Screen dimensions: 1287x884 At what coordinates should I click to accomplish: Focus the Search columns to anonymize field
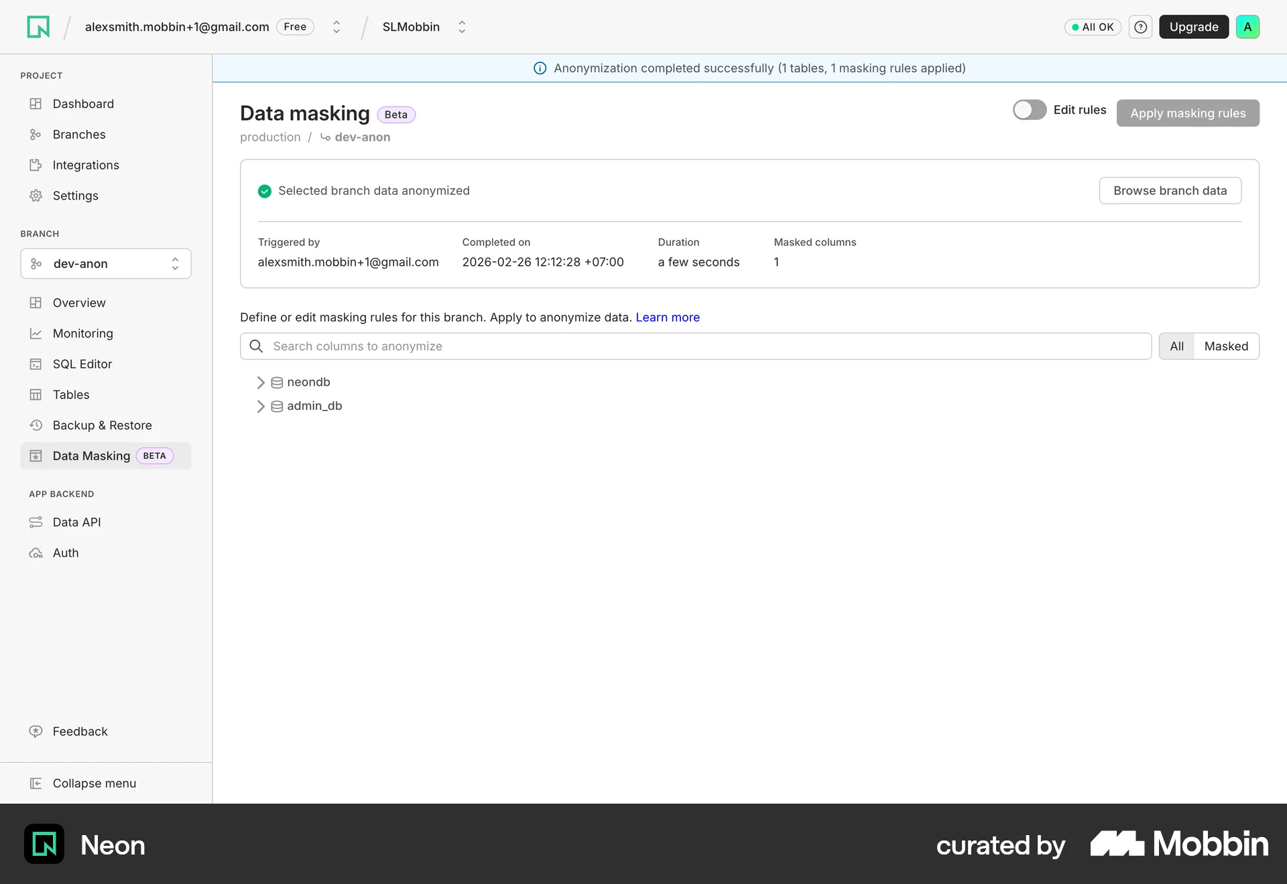[x=696, y=346]
